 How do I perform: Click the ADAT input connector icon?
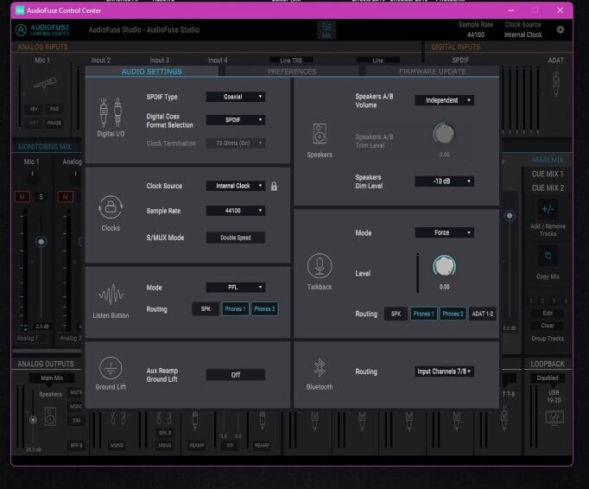click(x=556, y=84)
